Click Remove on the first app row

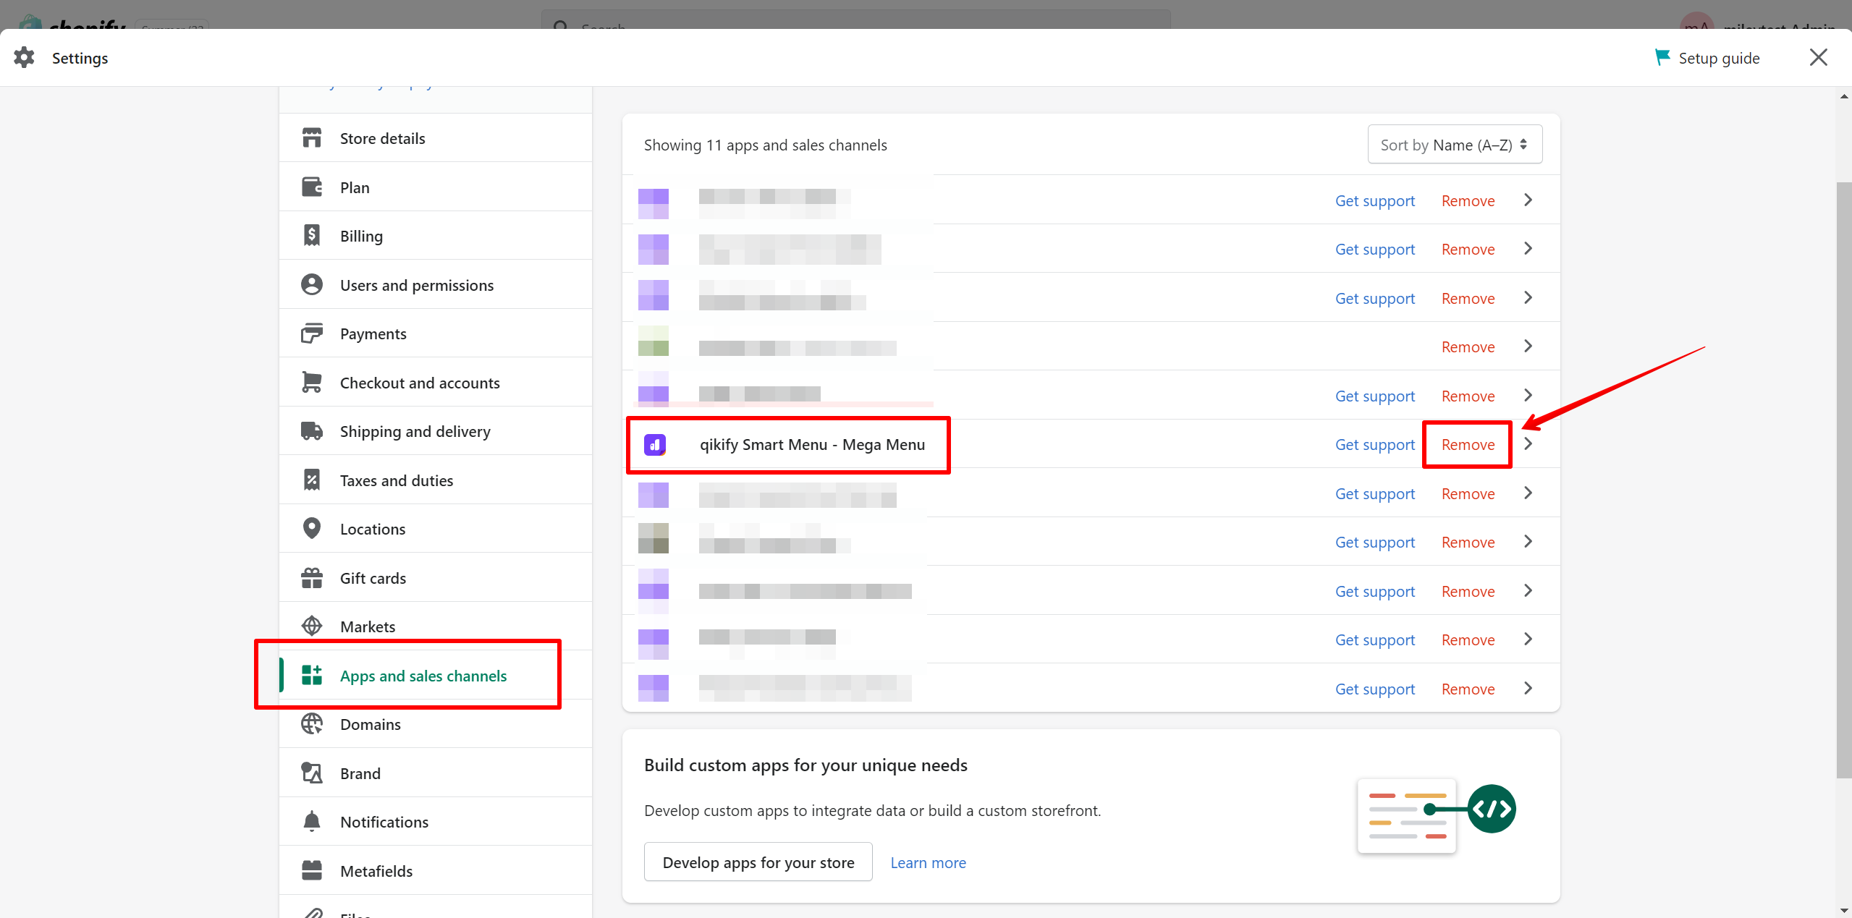click(1468, 201)
